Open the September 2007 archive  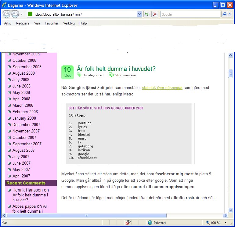(27, 144)
